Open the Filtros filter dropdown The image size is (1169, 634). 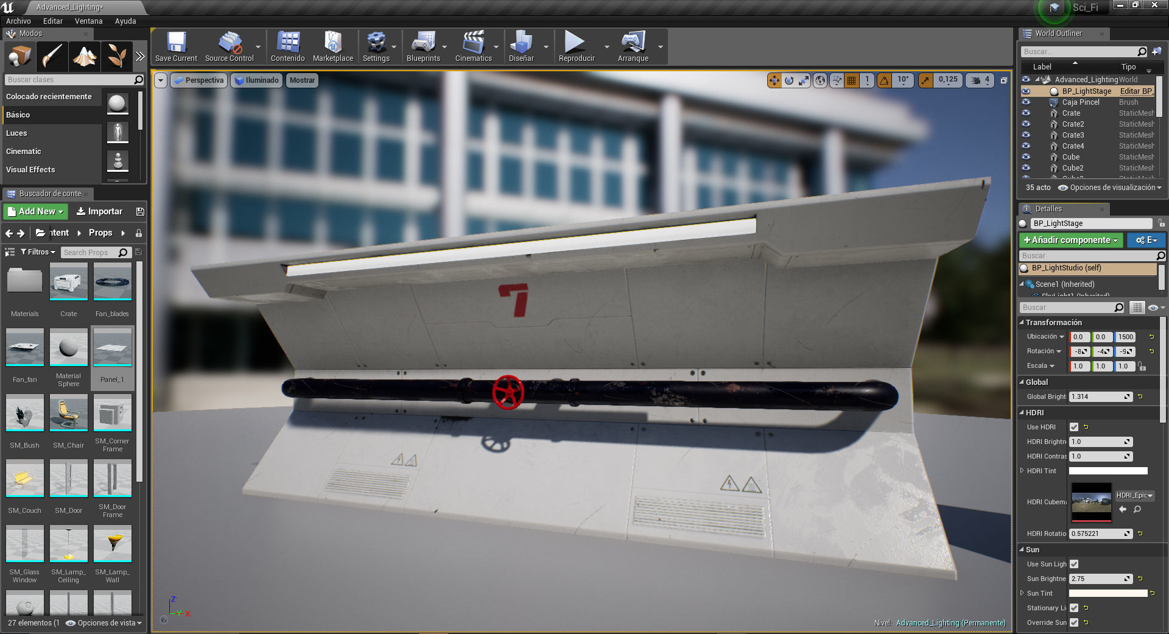[38, 252]
